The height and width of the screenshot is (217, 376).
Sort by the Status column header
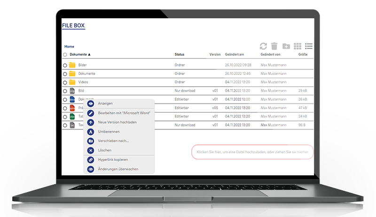(179, 55)
